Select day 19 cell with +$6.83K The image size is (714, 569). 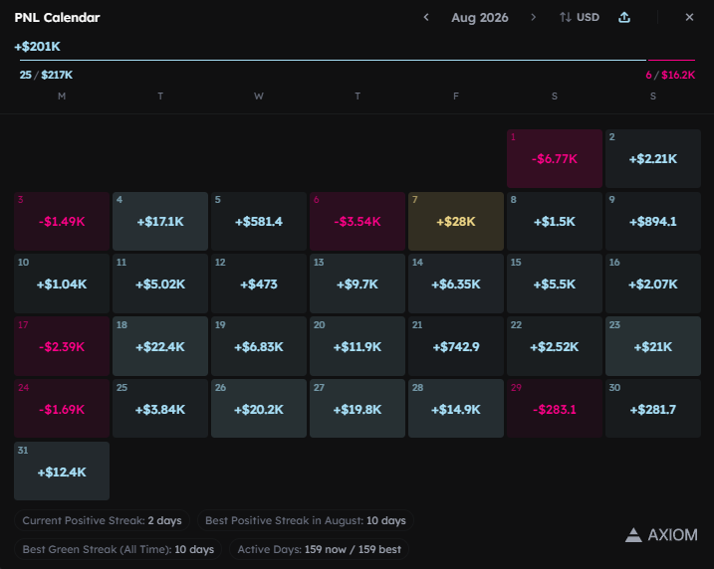pos(259,346)
